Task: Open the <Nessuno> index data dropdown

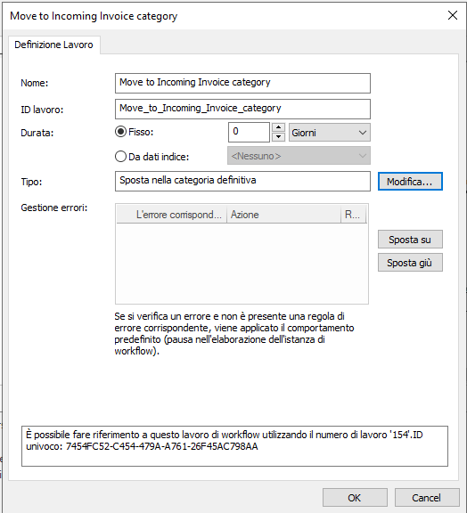Action: pyautogui.click(x=299, y=156)
